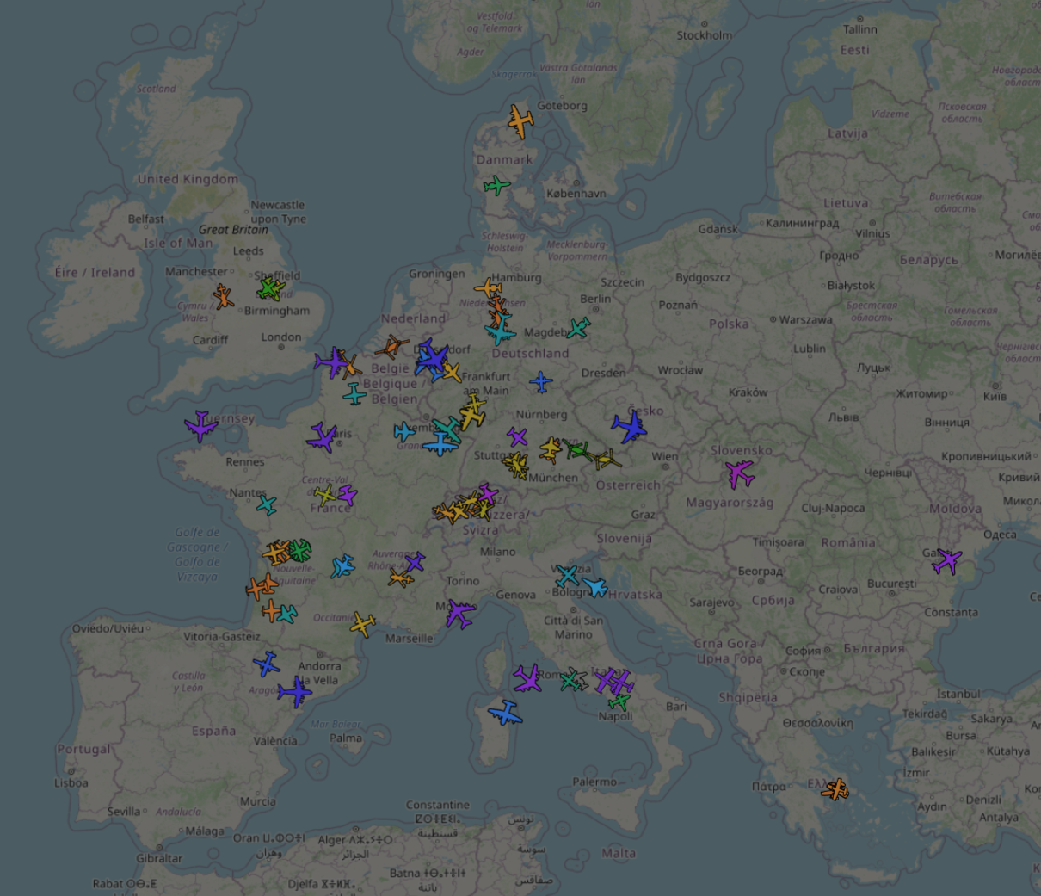Click the large blue aircraft over Česko
This screenshot has height=896, width=1041.
631,426
